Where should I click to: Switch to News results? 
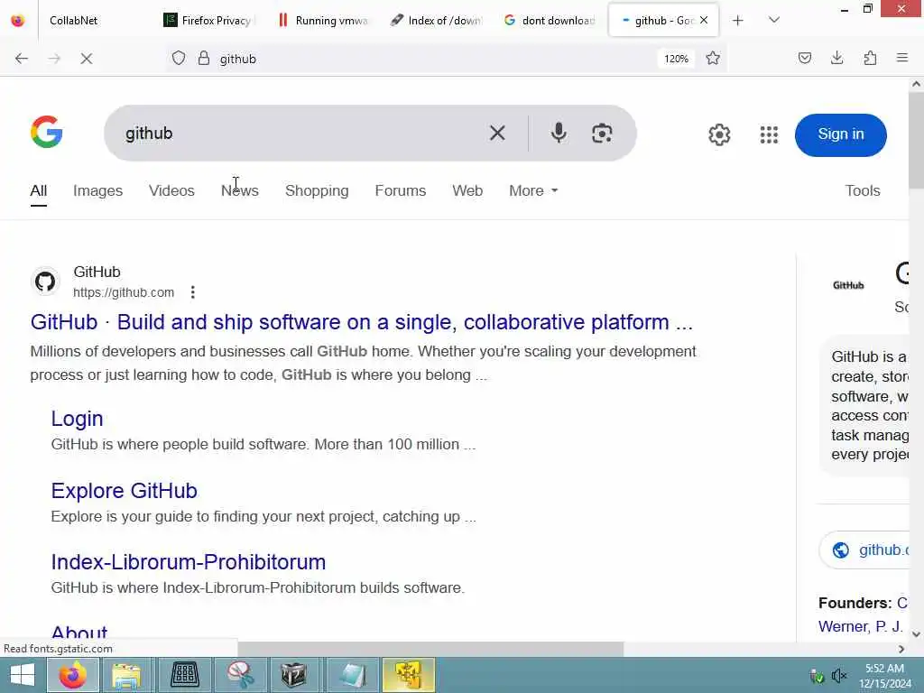tap(240, 191)
